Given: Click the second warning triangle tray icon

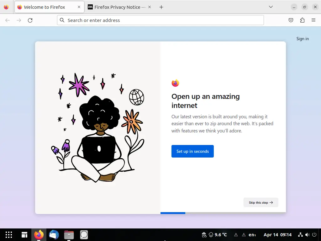Looking at the screenshot, I should [244, 235].
